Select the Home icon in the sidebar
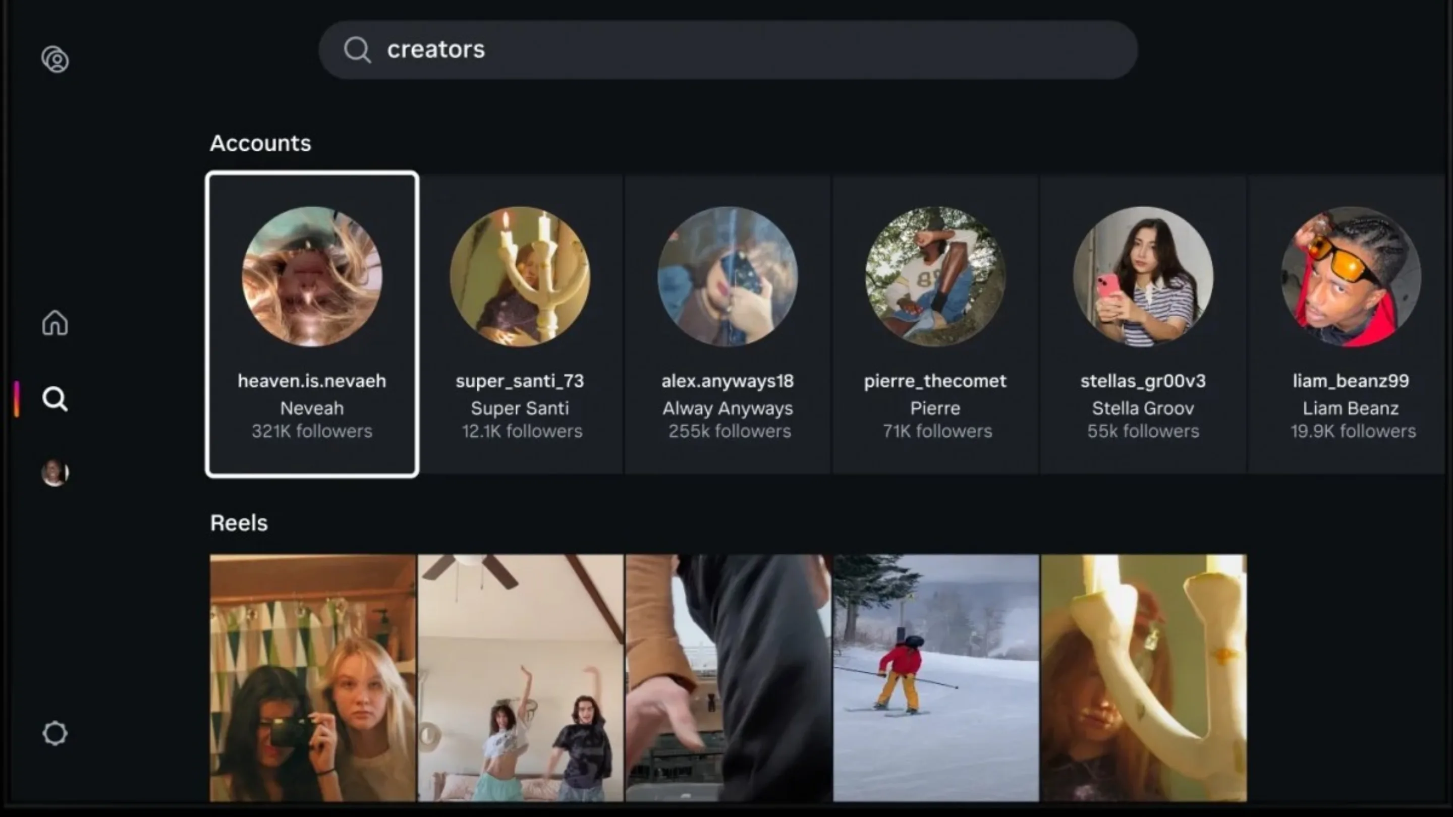The height and width of the screenshot is (817, 1453). click(x=54, y=323)
